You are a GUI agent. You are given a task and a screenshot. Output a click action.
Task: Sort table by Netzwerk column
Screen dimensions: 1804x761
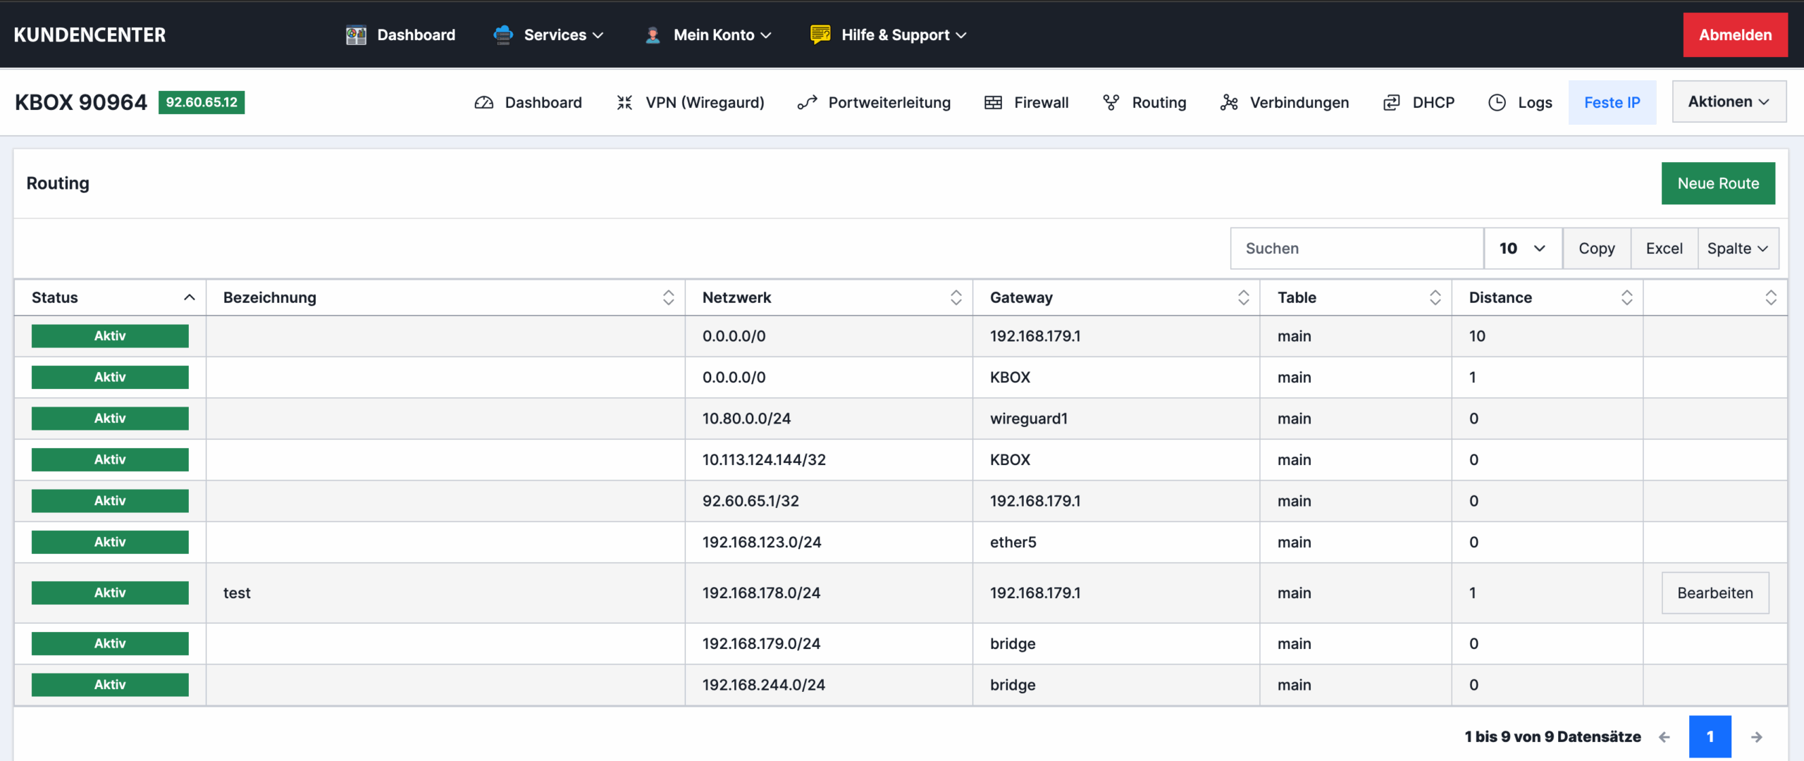click(956, 297)
